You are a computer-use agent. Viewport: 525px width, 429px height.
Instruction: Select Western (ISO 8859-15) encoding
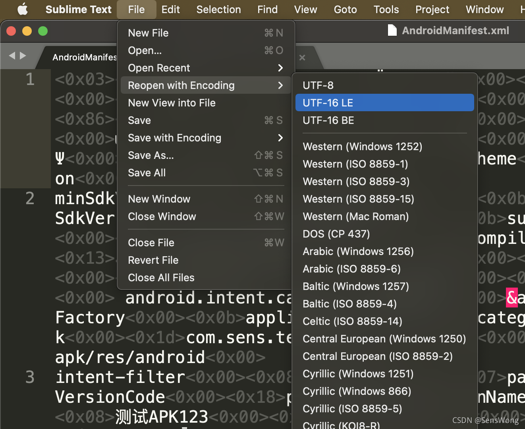[385, 199]
